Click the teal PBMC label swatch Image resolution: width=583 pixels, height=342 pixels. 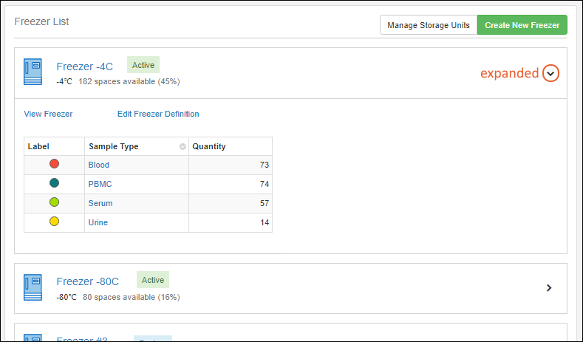[54, 183]
